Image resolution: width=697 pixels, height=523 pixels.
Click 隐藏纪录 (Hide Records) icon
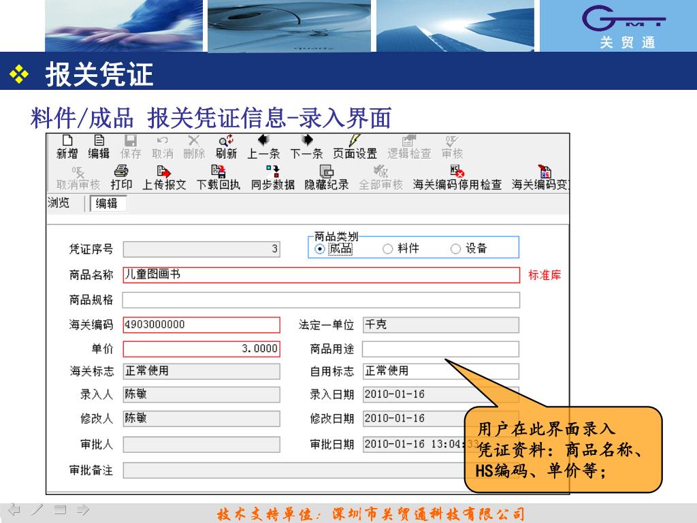click(x=326, y=178)
